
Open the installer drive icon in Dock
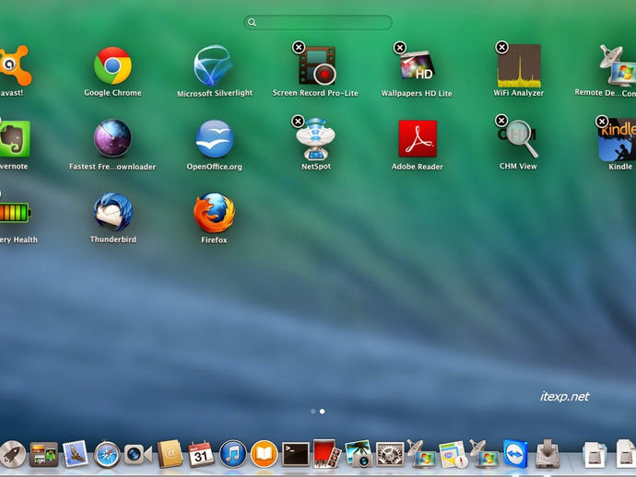548,454
